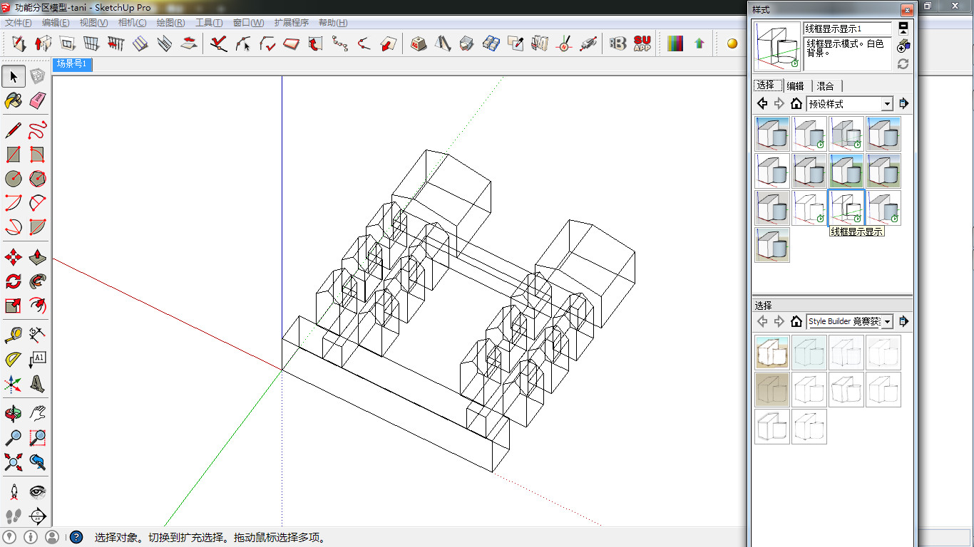Viewport: 974px width, 547px height.
Task: Click the home button beside 预设样式
Action: 796,104
